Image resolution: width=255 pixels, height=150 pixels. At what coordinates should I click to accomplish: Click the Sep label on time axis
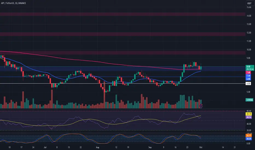[x=150, y=147]
